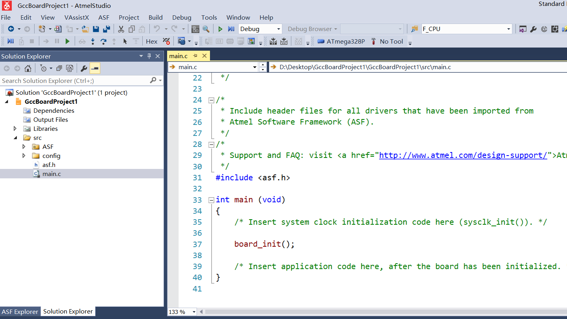Open Solution Explorer window position dropdown arrow

point(141,56)
